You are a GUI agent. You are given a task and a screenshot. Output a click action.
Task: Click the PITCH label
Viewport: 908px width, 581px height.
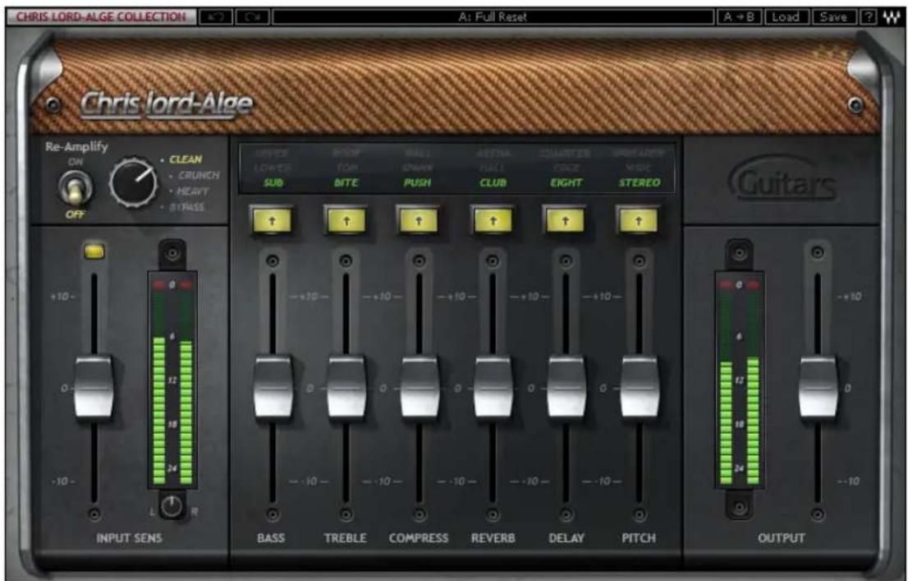pyautogui.click(x=639, y=538)
